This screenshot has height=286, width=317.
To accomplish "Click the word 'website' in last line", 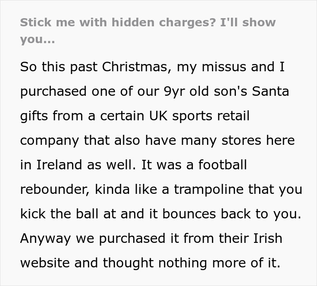I will [x=45, y=263].
